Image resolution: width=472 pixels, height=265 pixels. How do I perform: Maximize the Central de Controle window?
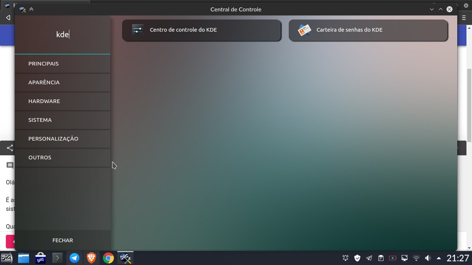pyautogui.click(x=441, y=9)
